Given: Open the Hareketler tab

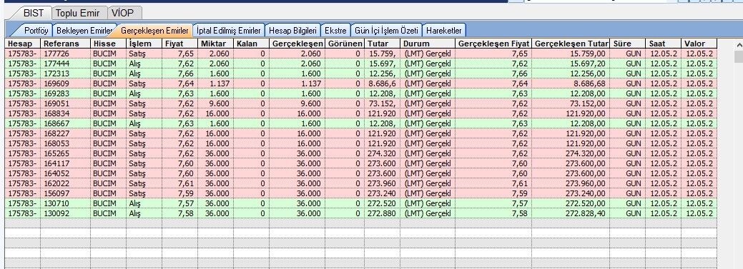Looking at the screenshot, I should click(443, 30).
